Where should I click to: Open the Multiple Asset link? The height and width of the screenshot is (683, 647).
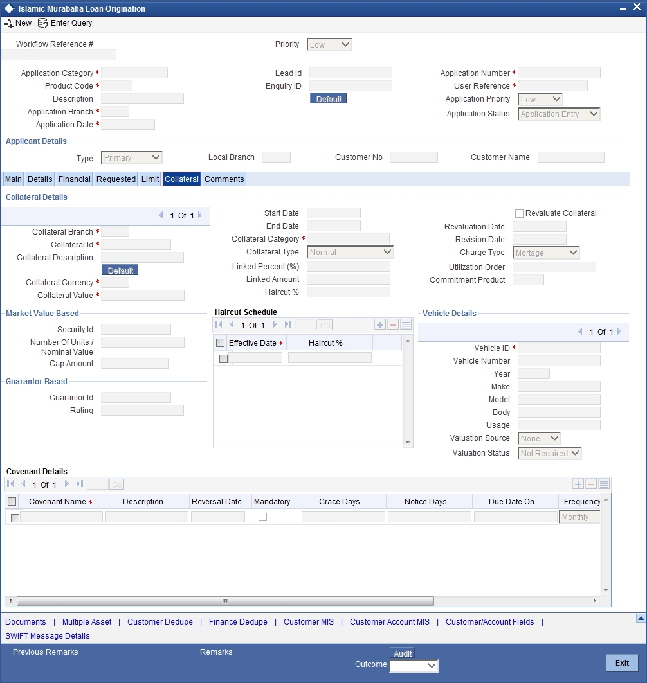tap(87, 622)
